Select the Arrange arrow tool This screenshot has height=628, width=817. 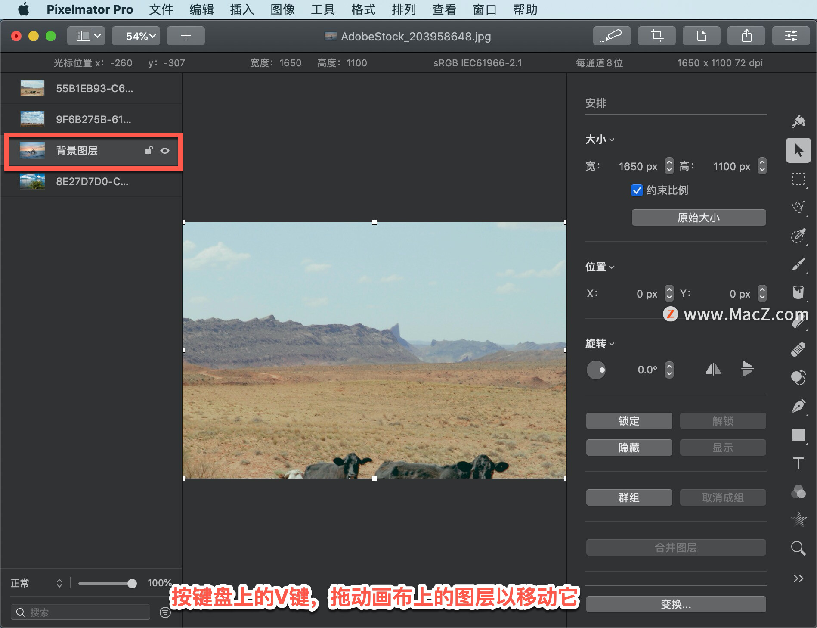click(x=798, y=150)
